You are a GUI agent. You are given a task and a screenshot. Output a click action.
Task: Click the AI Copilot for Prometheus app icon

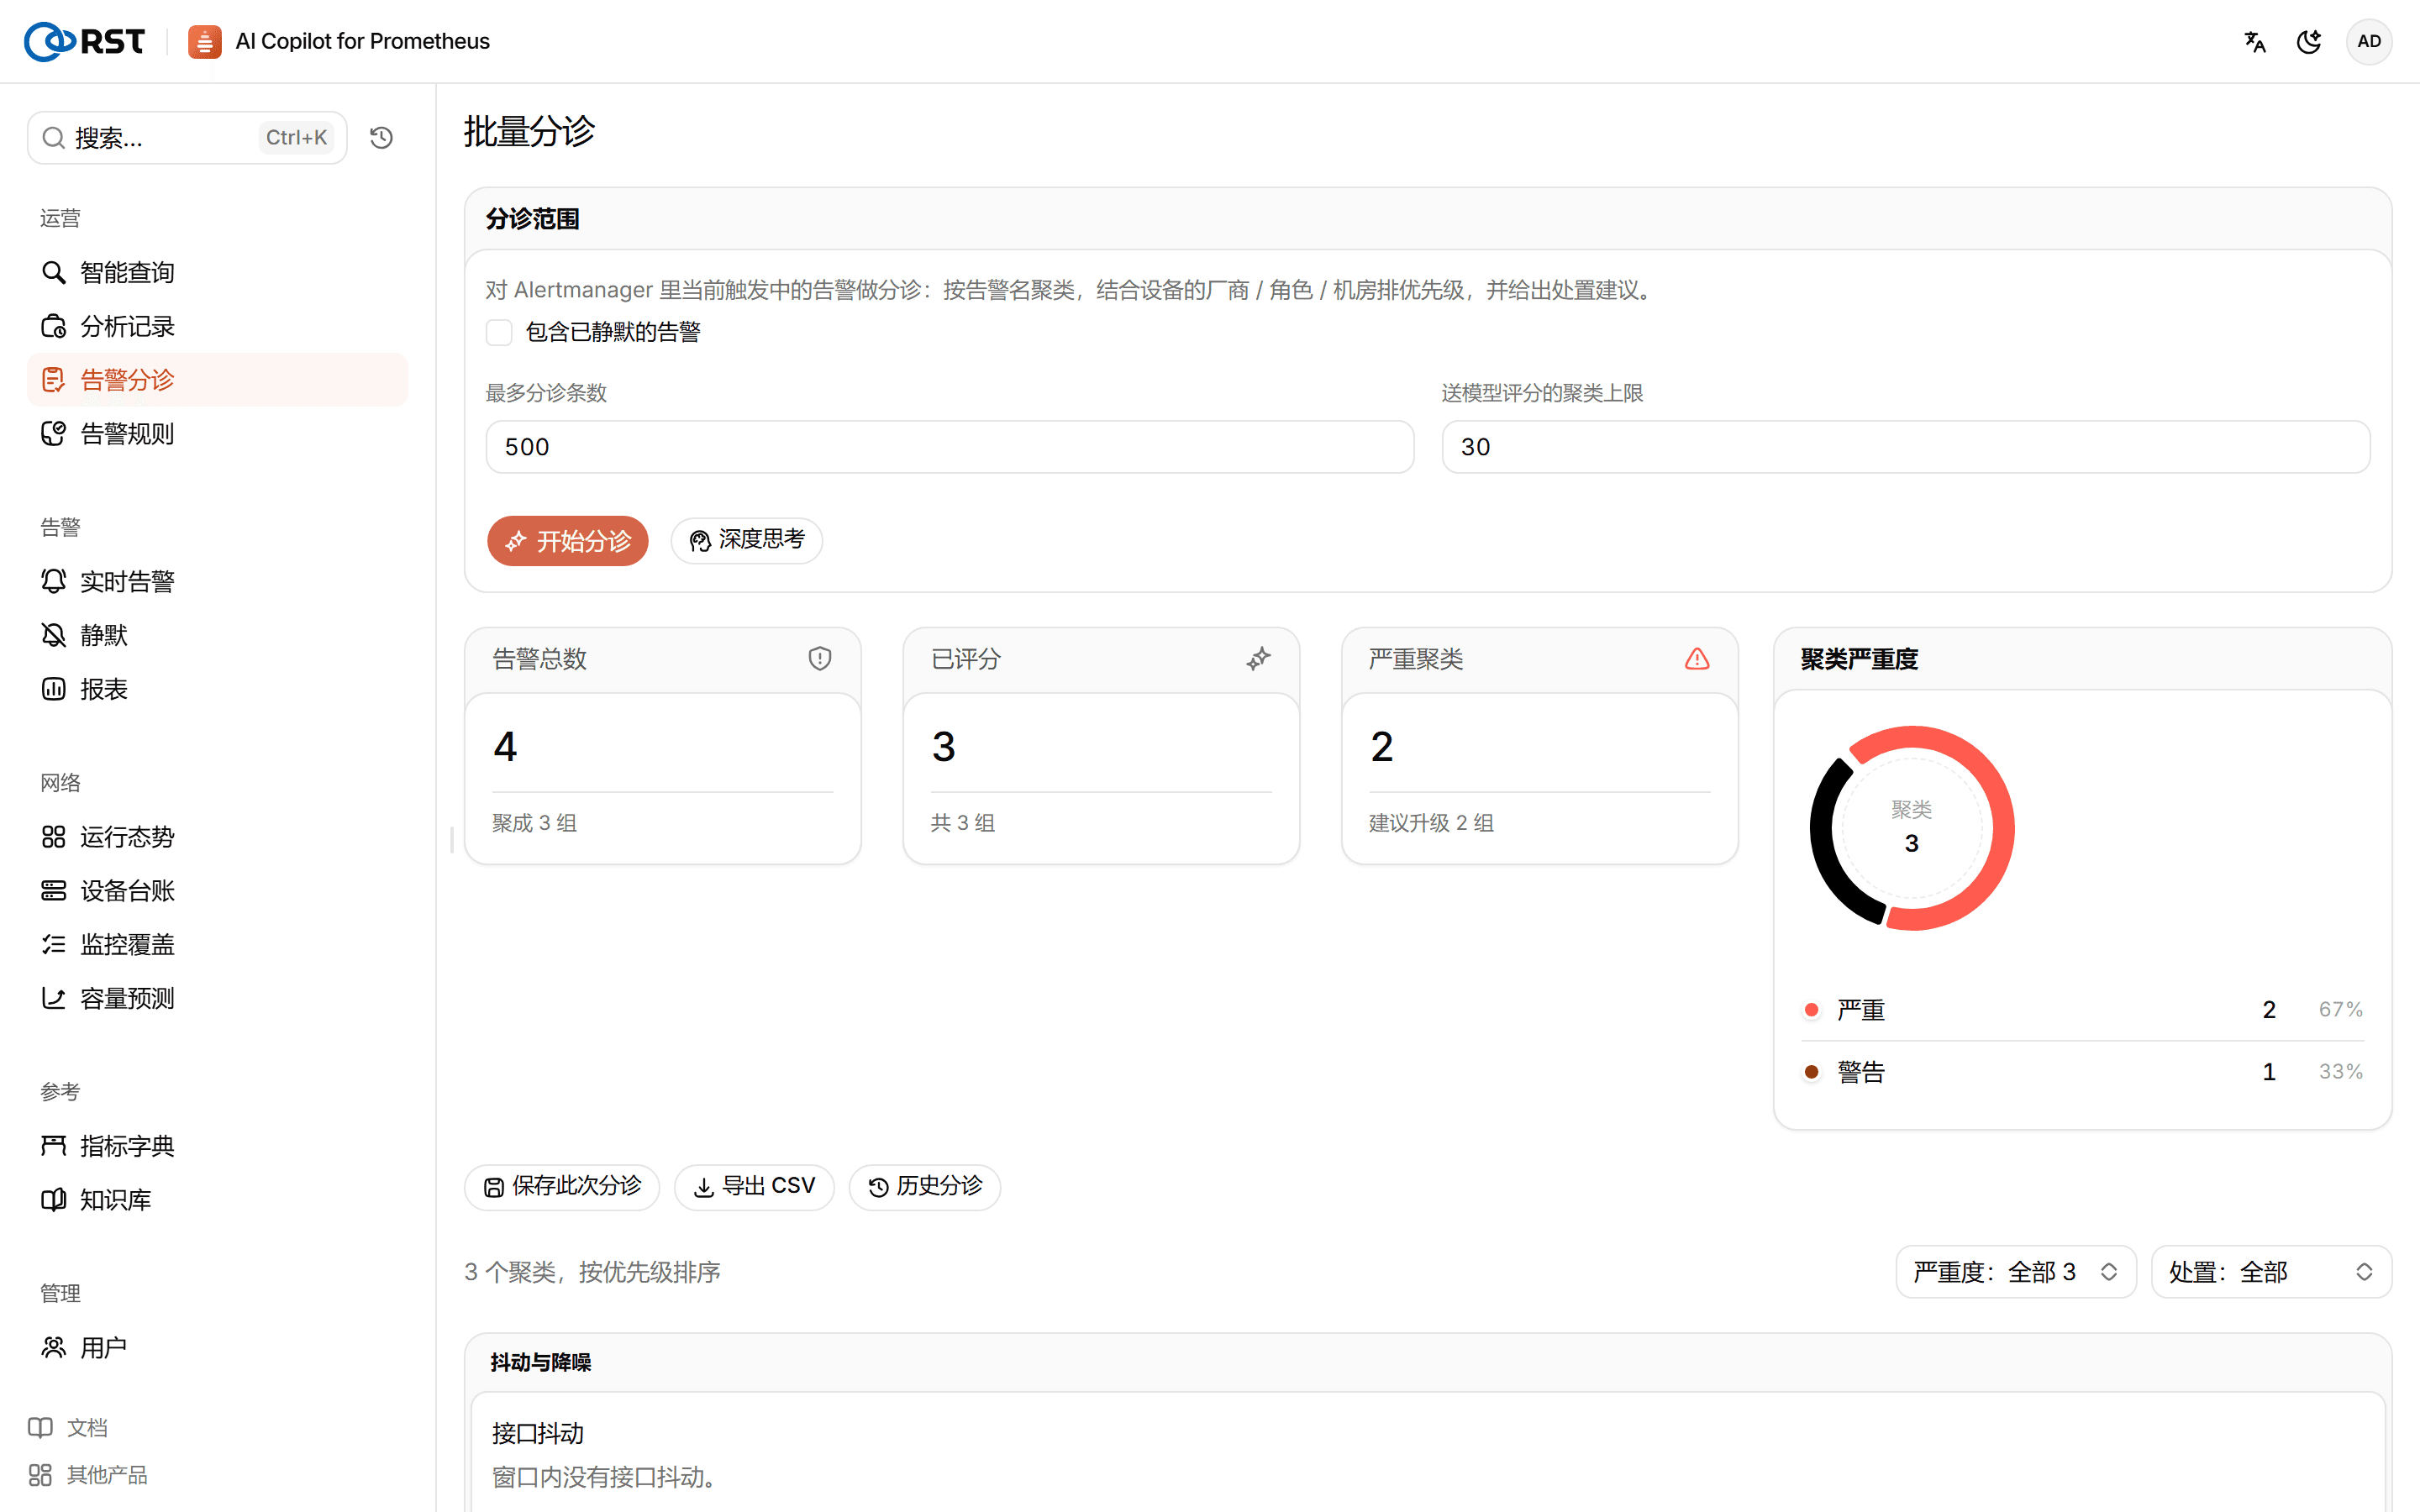pos(204,41)
